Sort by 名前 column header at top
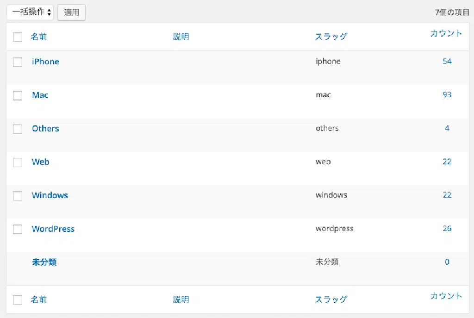Viewport: 474px width, 318px height. coord(39,37)
